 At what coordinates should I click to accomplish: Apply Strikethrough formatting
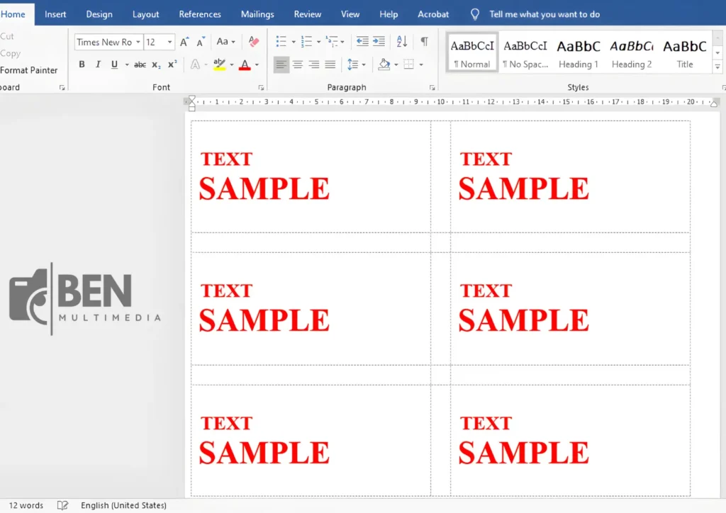click(140, 64)
